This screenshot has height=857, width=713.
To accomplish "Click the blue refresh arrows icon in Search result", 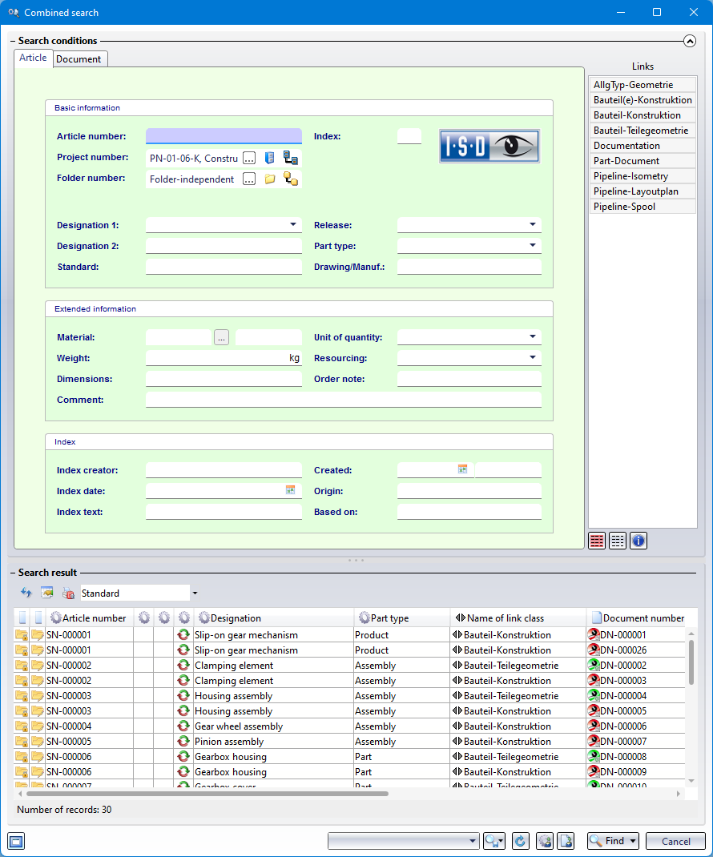I will pos(26,593).
